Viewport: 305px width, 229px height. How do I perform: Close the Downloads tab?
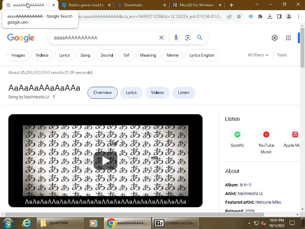(x=164, y=5)
